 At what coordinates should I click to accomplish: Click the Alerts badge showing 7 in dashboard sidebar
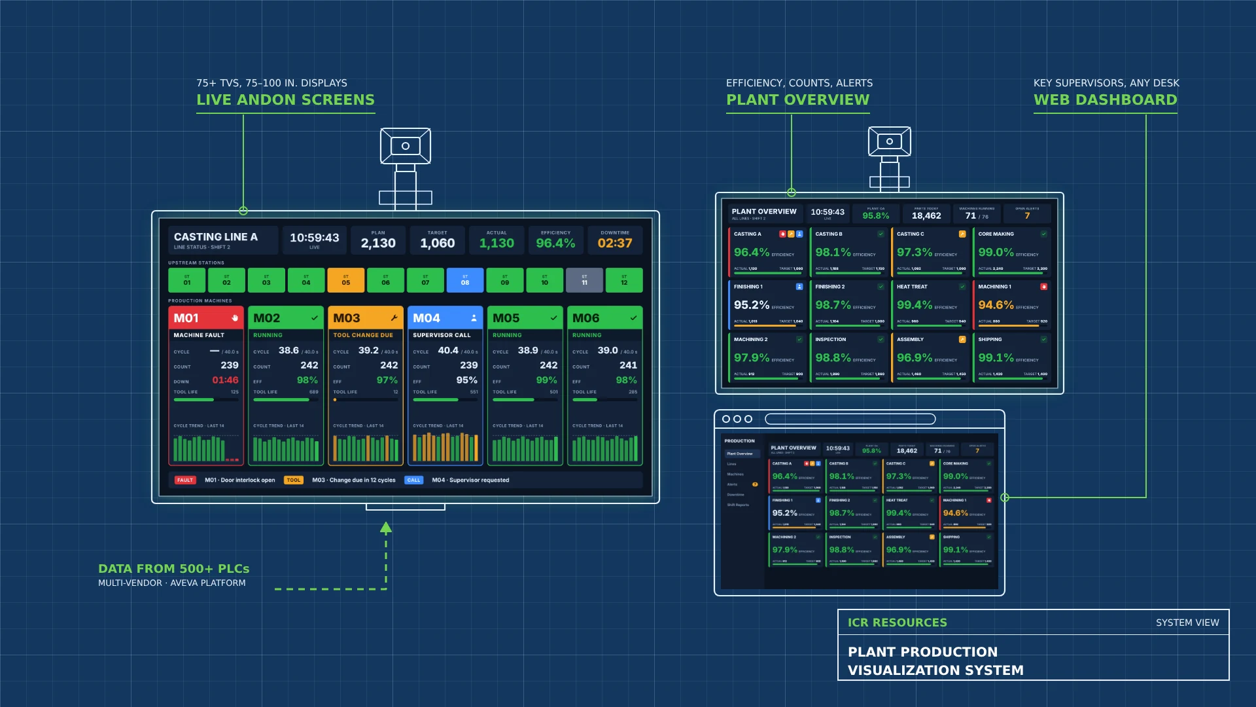(x=755, y=484)
